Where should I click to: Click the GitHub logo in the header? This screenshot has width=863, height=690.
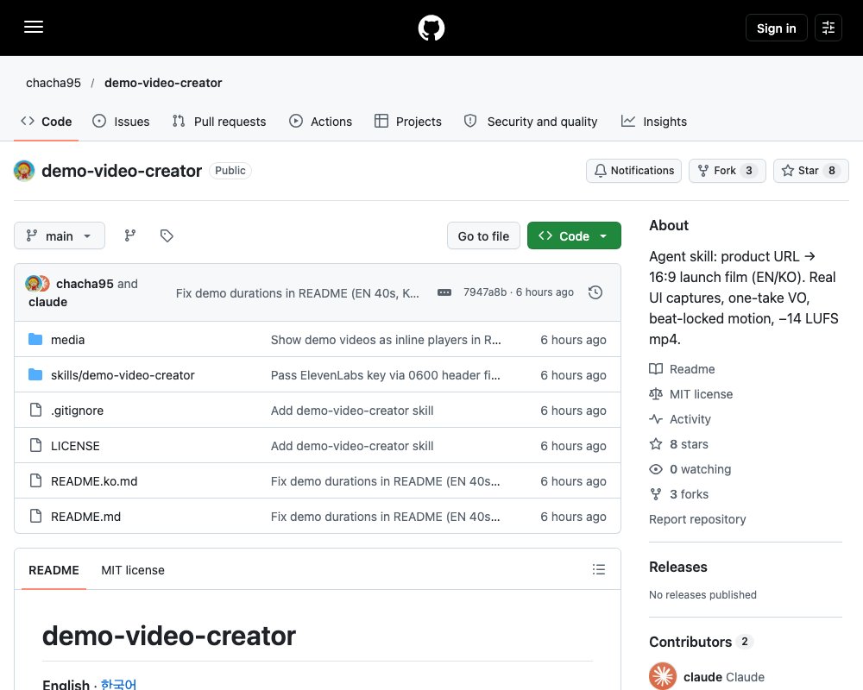point(431,28)
